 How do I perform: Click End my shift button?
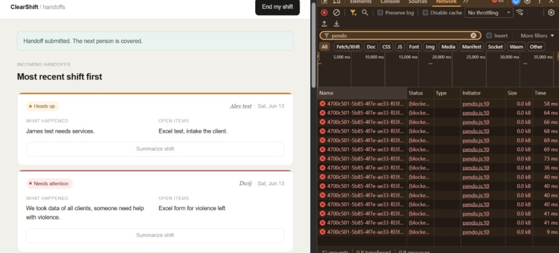[277, 7]
